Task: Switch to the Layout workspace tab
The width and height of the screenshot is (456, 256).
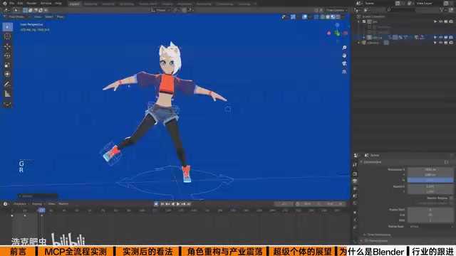Action: (74, 4)
